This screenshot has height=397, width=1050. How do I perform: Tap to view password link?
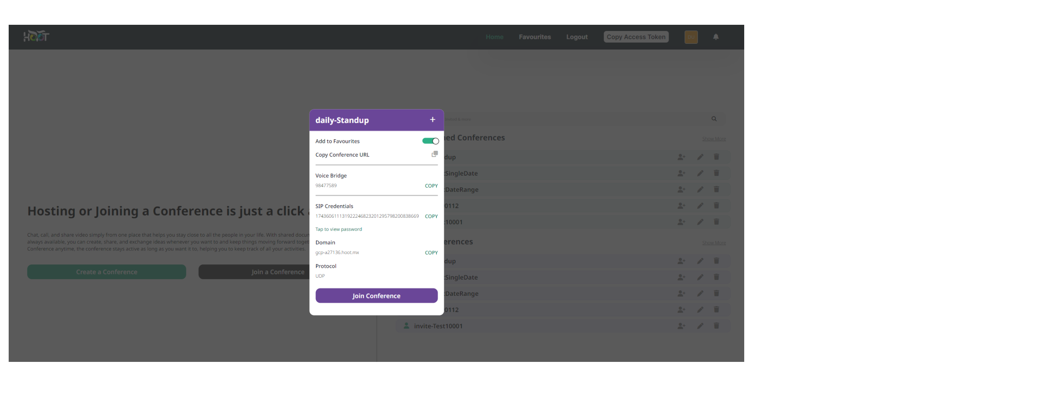(x=338, y=229)
